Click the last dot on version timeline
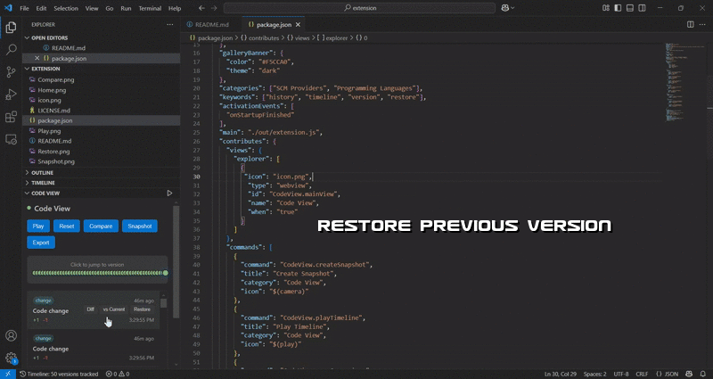Viewport: 713px width, 379px height. (x=166, y=273)
